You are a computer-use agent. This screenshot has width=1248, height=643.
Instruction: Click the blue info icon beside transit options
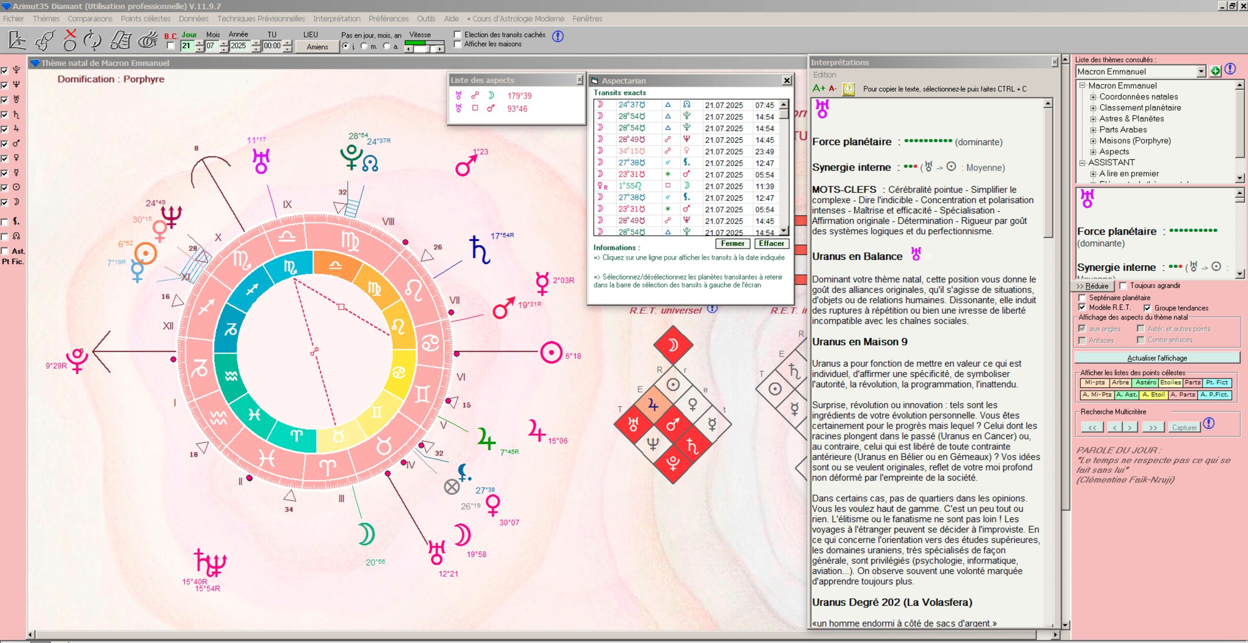point(558,36)
